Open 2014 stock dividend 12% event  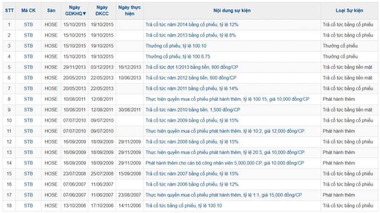pyautogui.click(x=191, y=25)
